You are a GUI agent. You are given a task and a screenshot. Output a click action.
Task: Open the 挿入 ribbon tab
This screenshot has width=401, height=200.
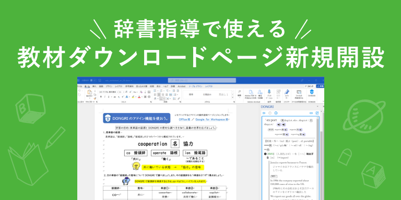(x=95, y=86)
